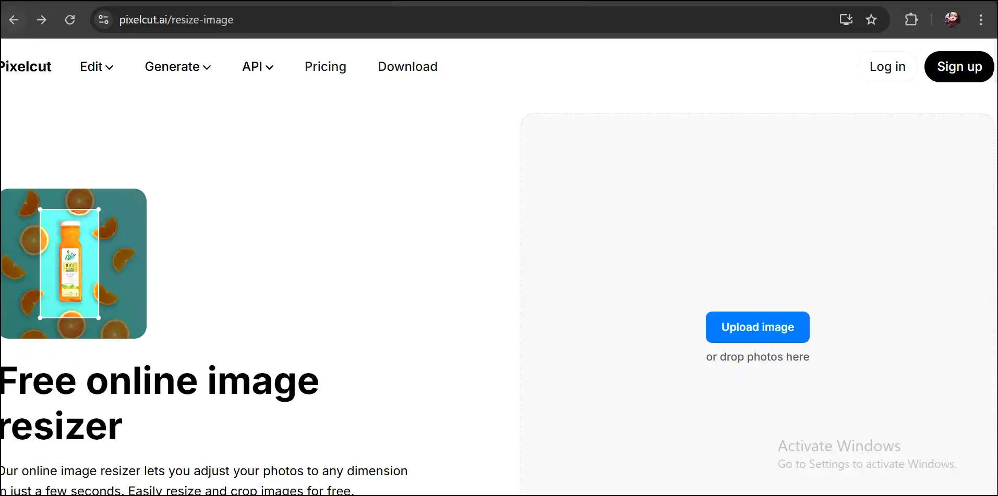Open the Pricing page
This screenshot has height=496, width=998.
click(x=326, y=67)
